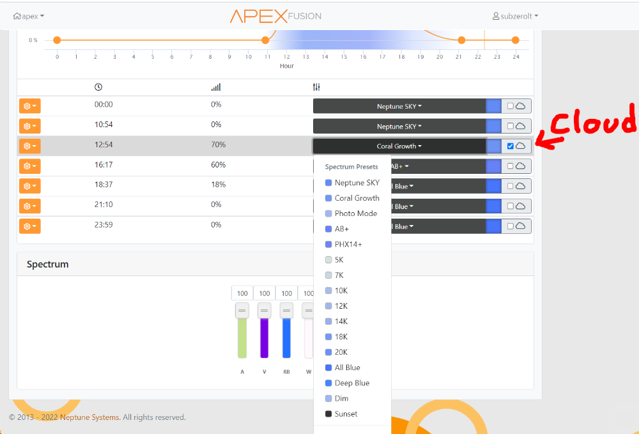The width and height of the screenshot is (639, 434).
Task: Open the AB+ spectrum dropdown in the 16:17 row
Action: [438, 166]
